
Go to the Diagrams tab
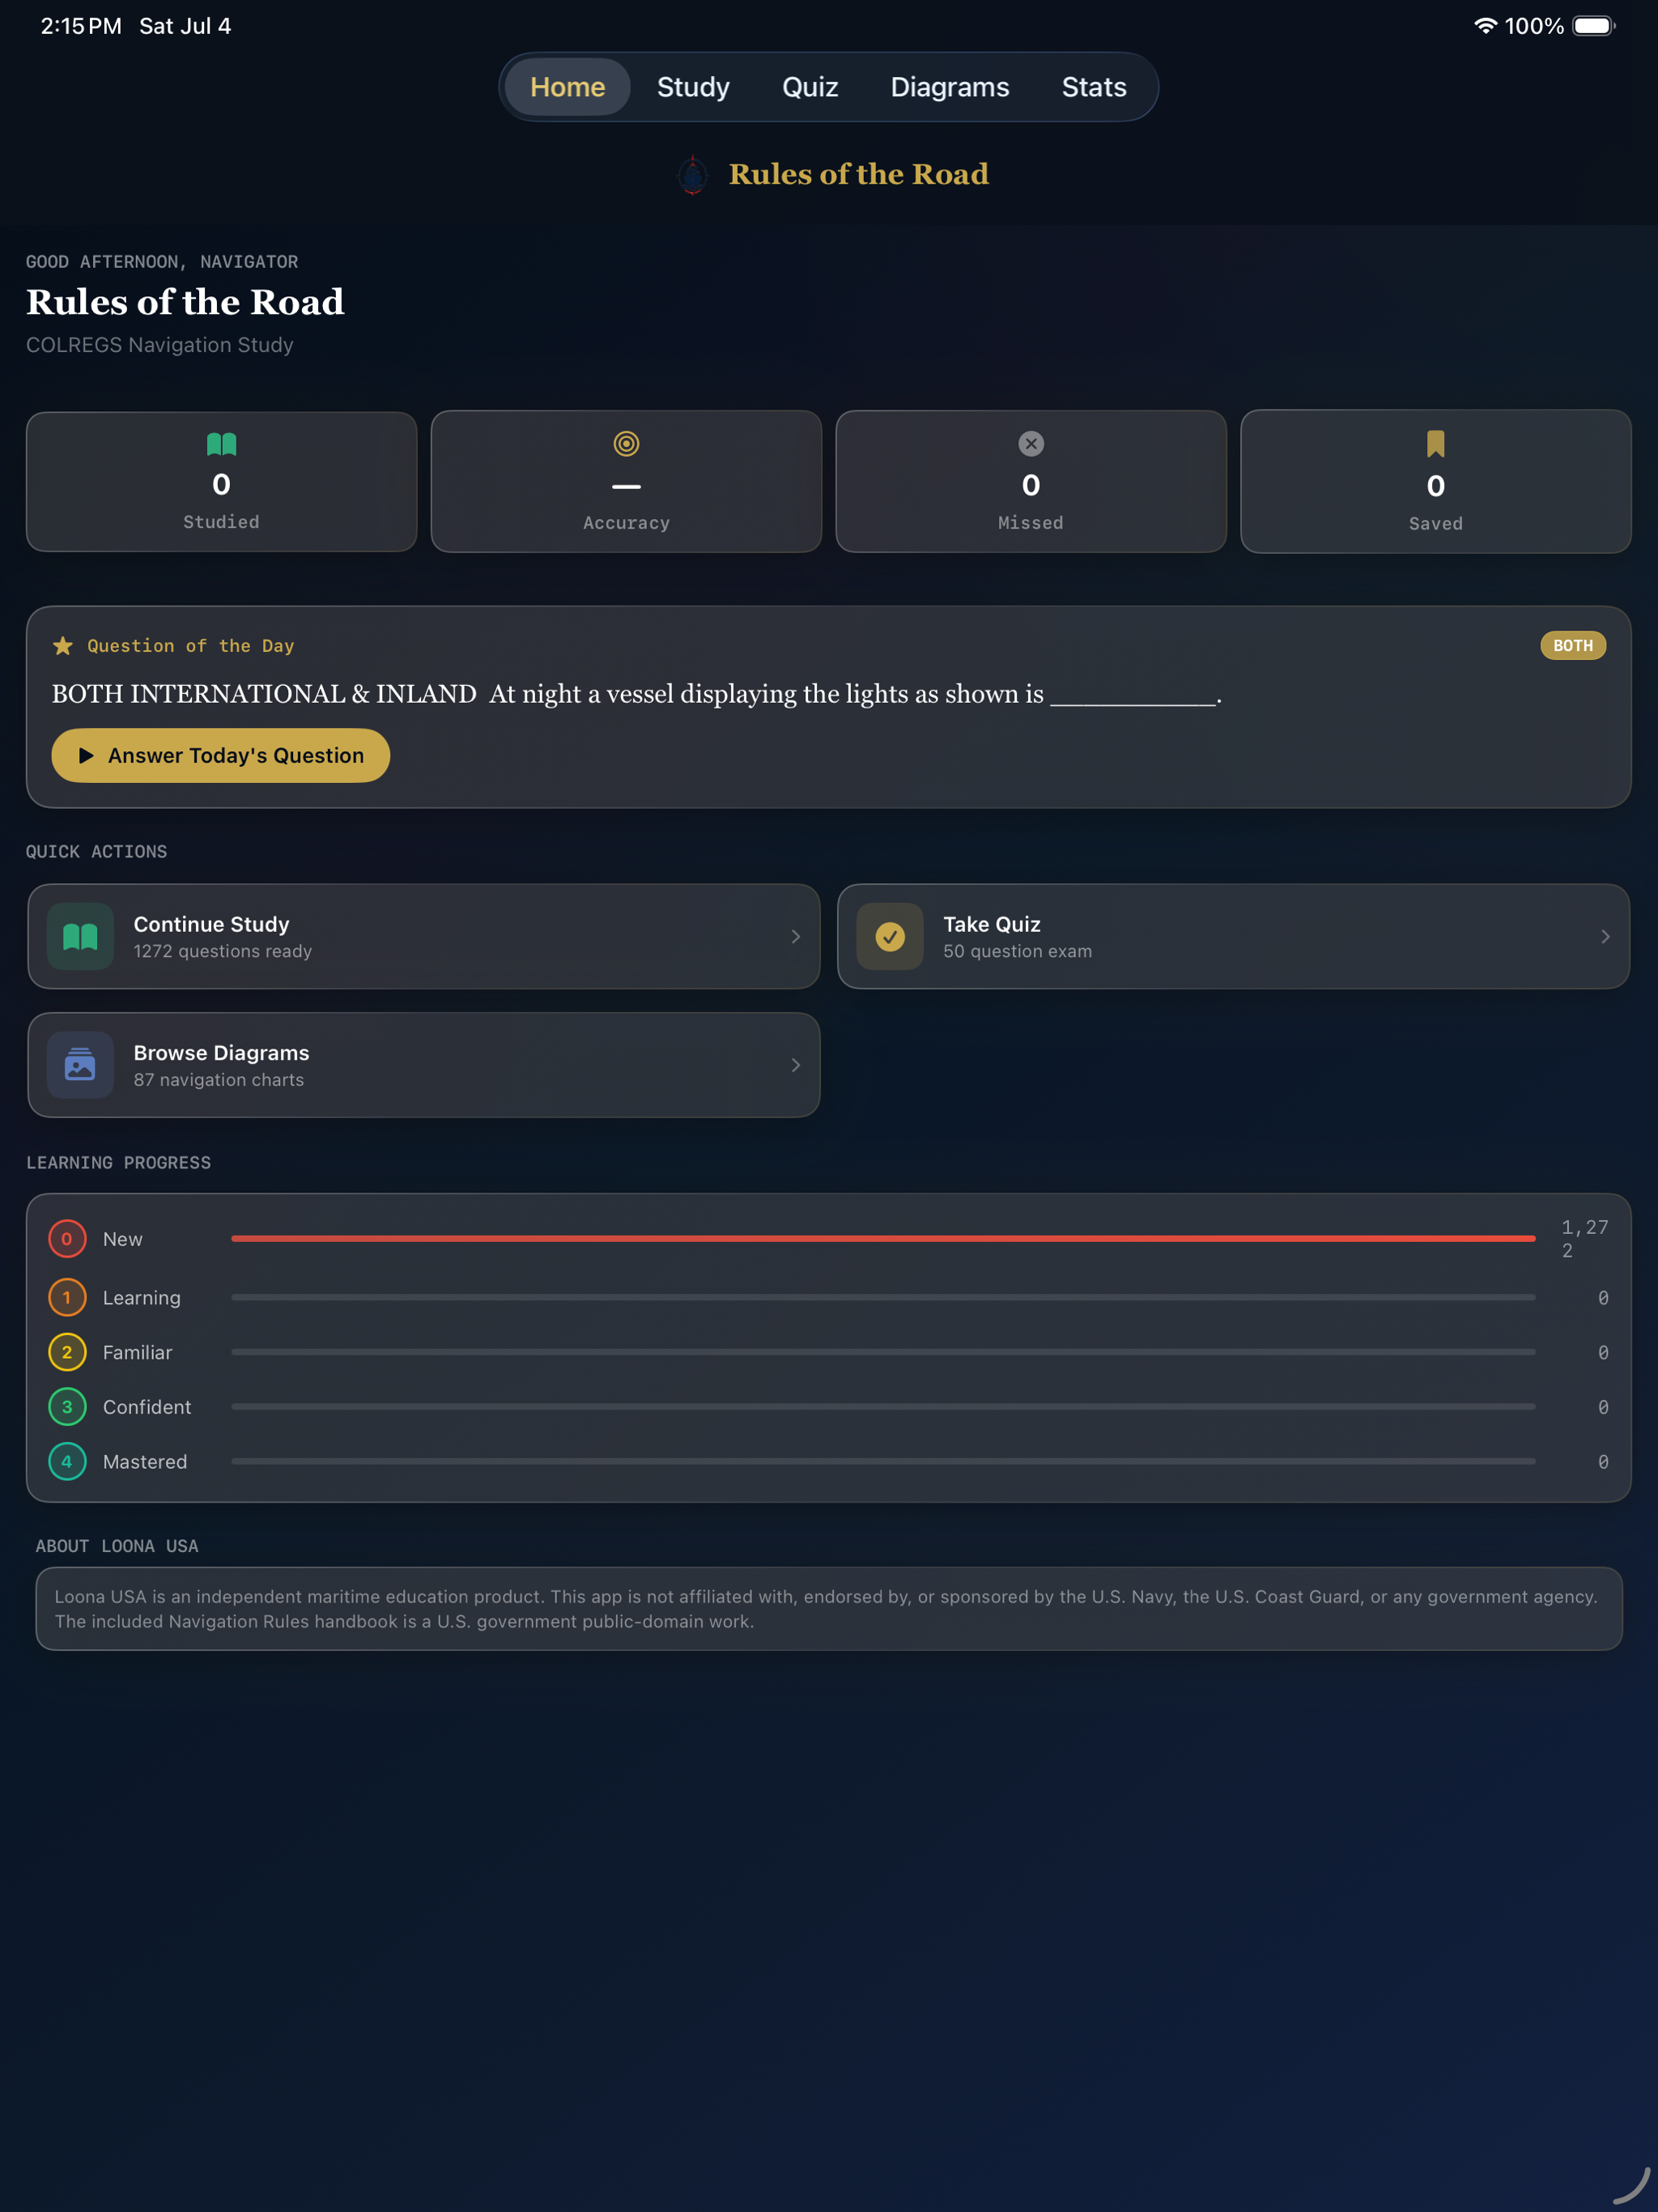pos(950,87)
